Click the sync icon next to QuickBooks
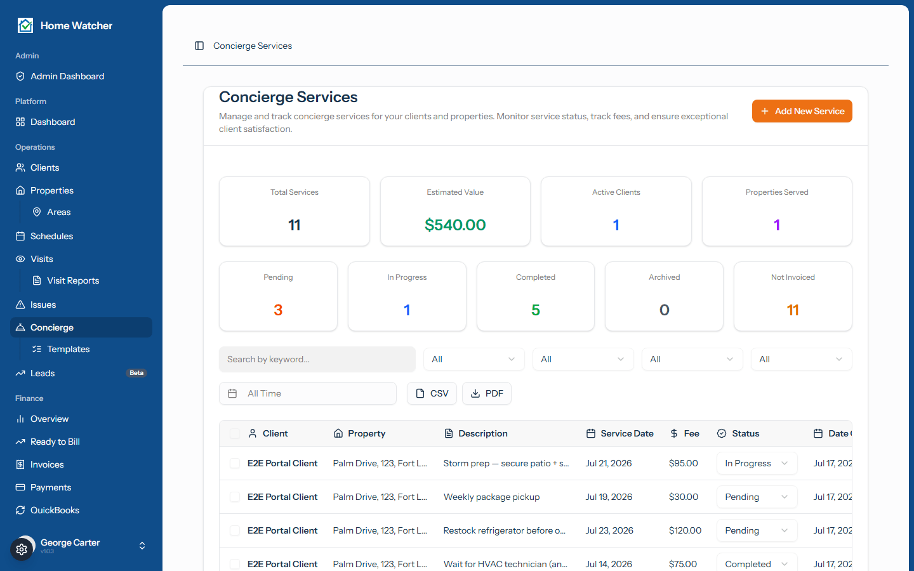The height and width of the screenshot is (571, 914). [20, 510]
